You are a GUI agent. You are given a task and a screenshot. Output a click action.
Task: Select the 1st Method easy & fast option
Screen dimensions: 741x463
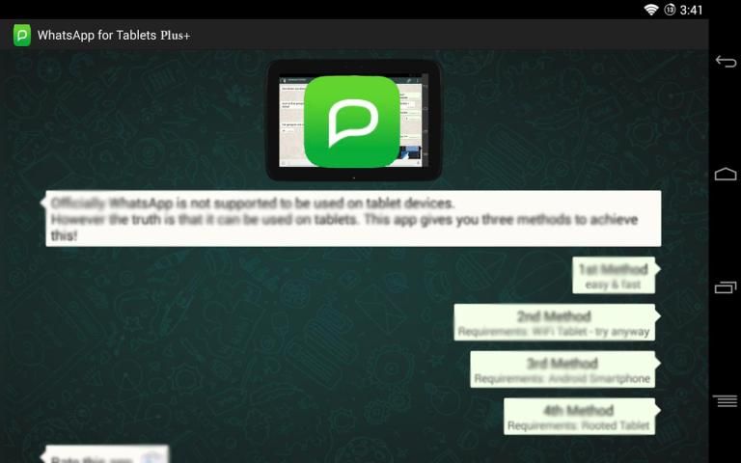pos(614,275)
